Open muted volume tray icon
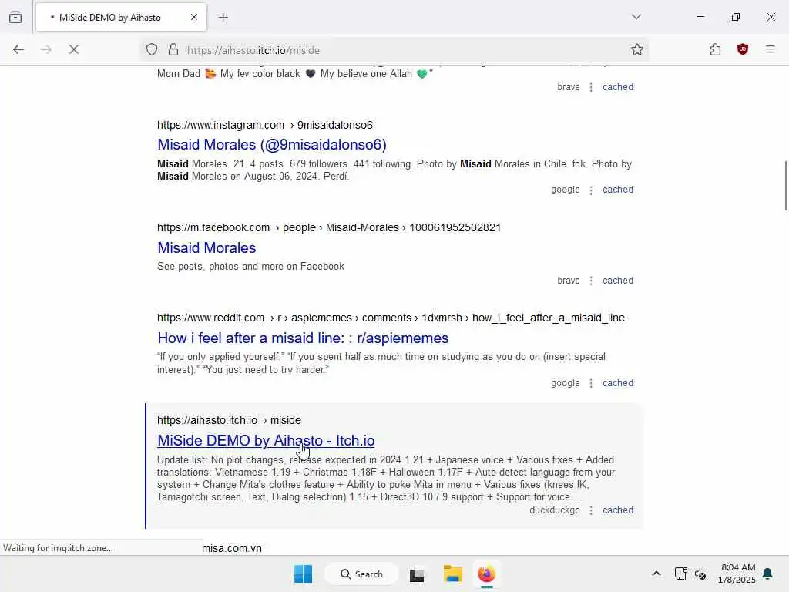This screenshot has width=789, height=592. [x=700, y=573]
